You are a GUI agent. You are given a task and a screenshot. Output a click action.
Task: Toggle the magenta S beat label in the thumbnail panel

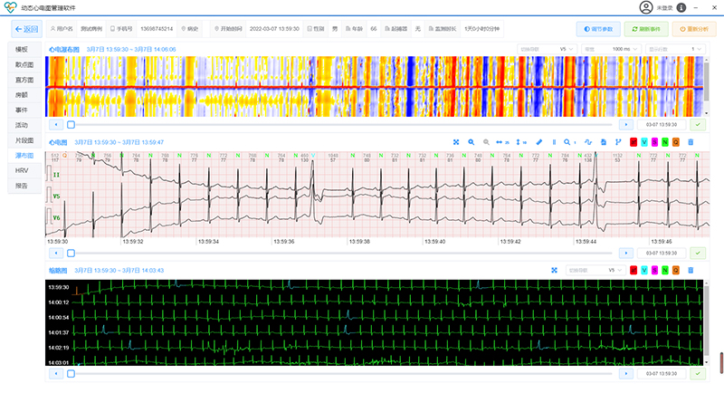pyautogui.click(x=654, y=270)
